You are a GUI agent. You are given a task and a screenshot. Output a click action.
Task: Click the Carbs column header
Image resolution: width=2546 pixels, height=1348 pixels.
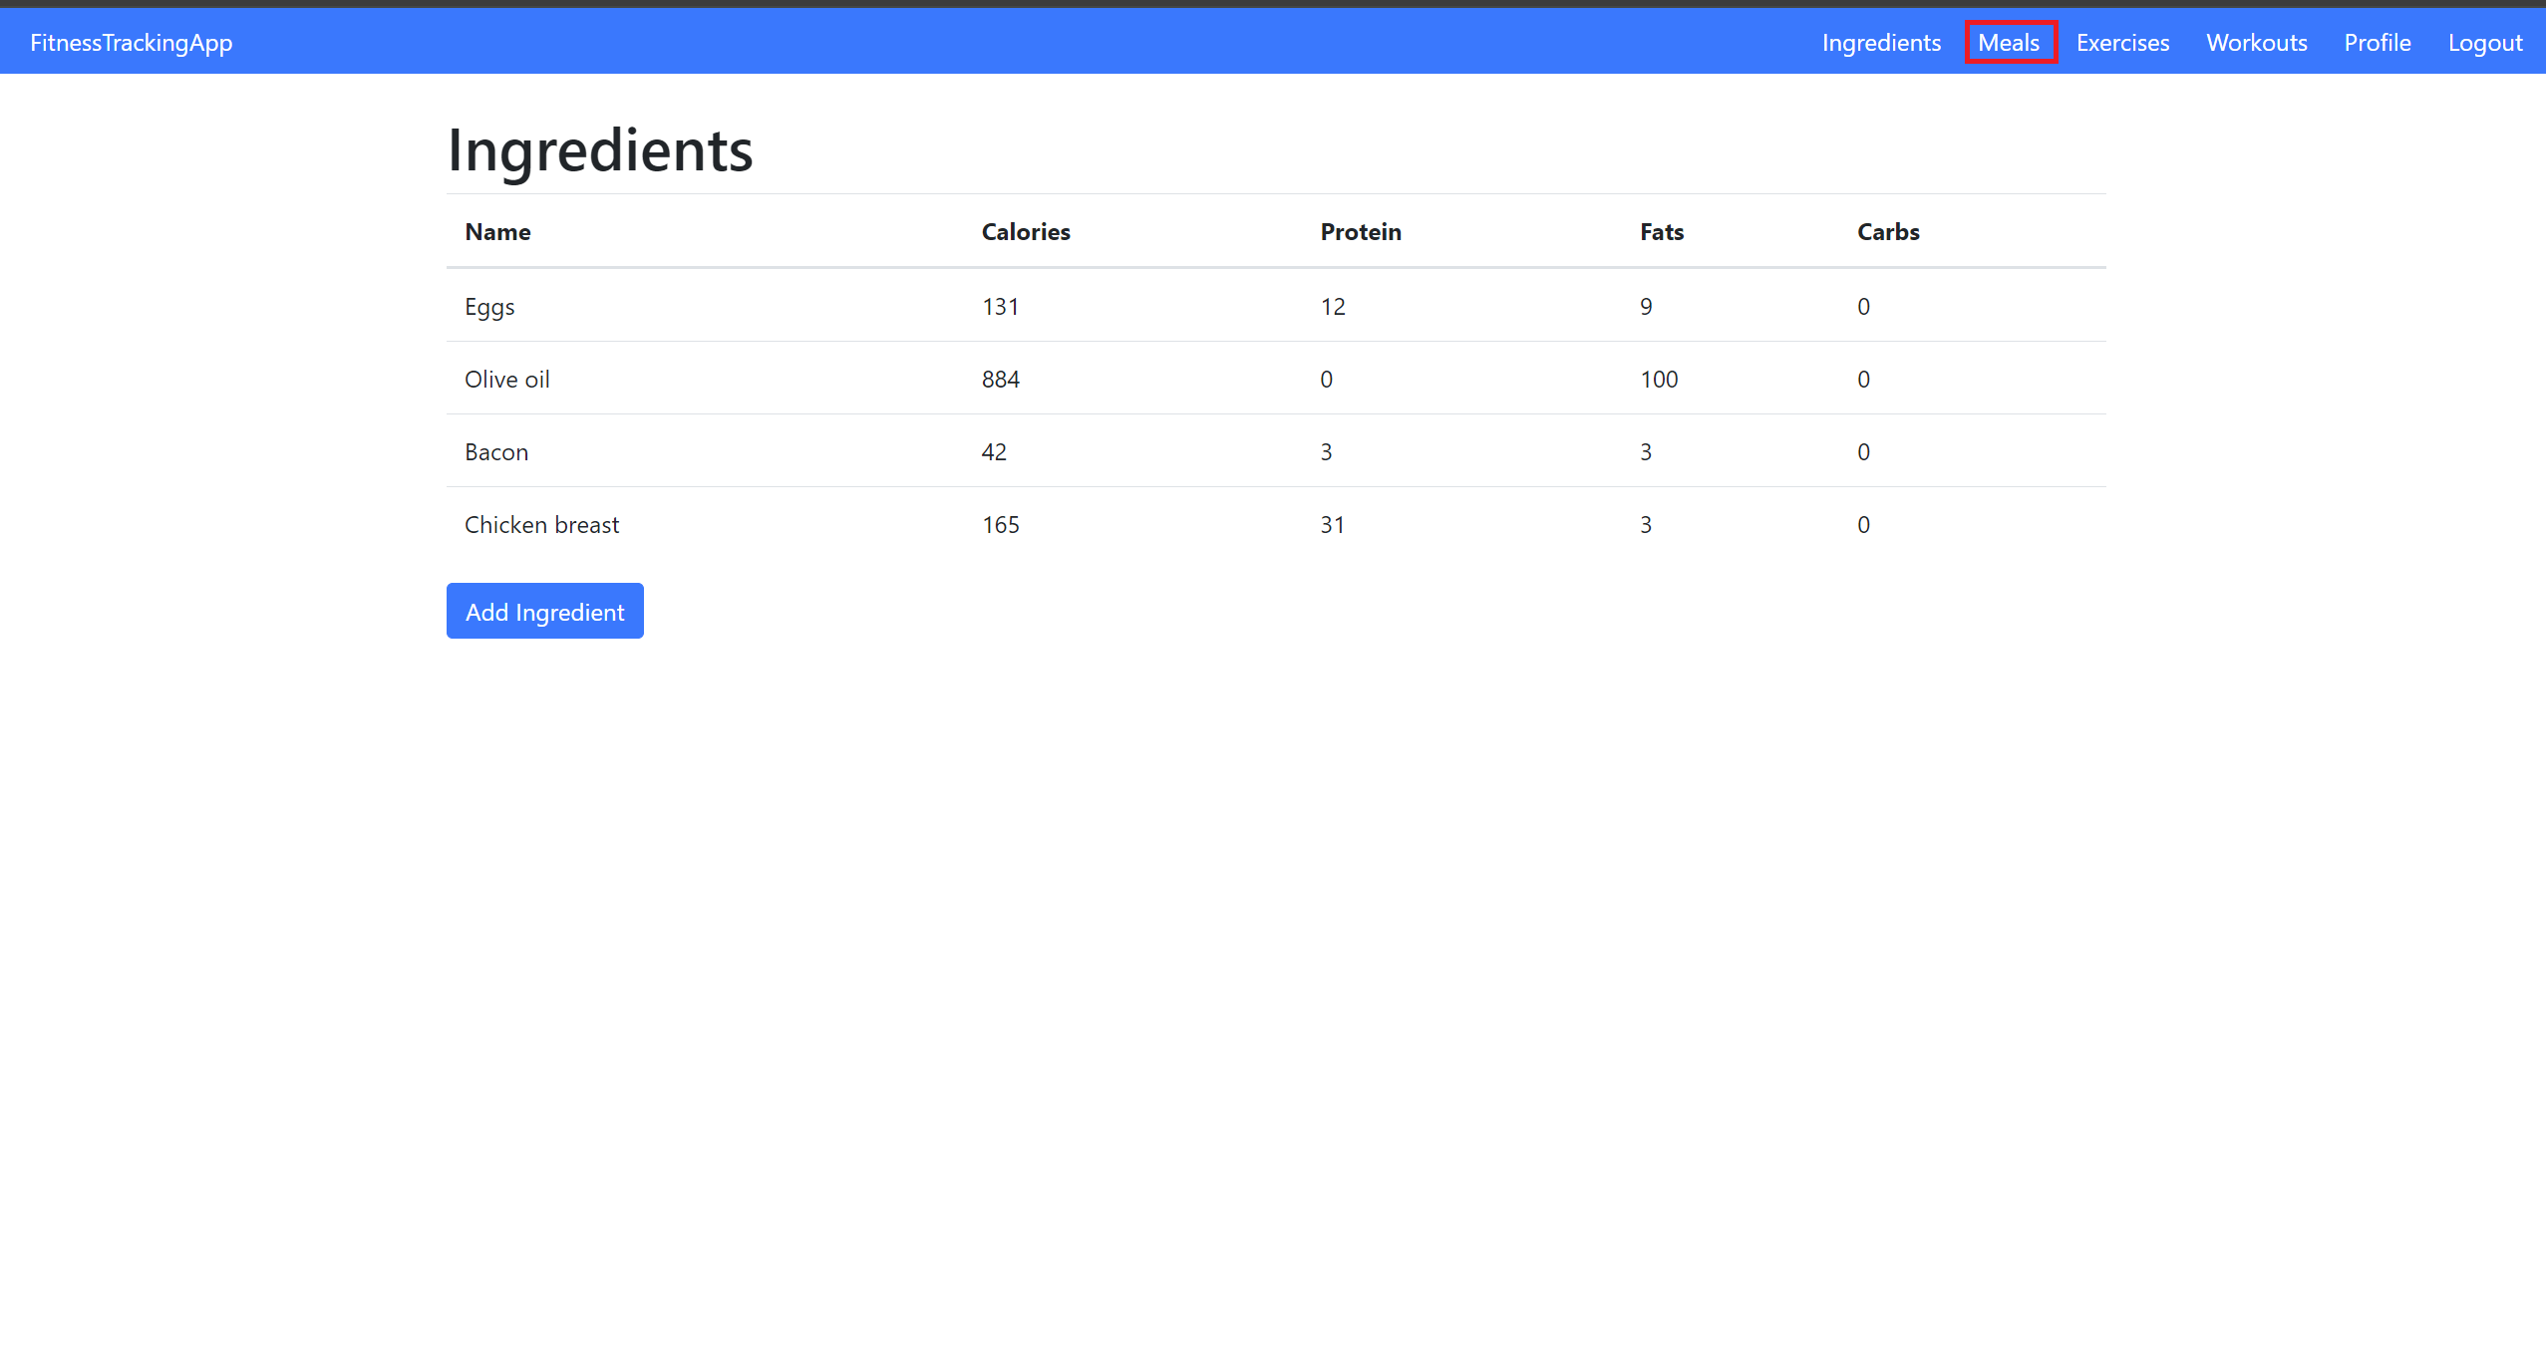point(1888,232)
